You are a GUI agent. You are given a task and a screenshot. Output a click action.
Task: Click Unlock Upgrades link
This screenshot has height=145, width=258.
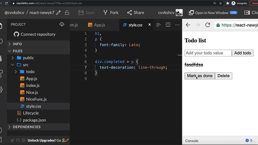(x=48, y=140)
